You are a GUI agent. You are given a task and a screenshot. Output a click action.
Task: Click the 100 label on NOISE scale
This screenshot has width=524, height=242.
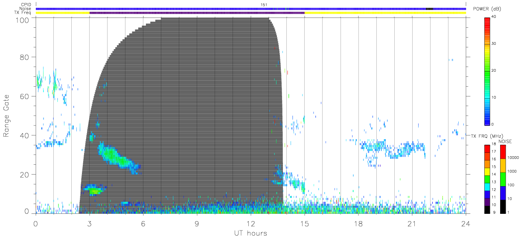point(510,185)
